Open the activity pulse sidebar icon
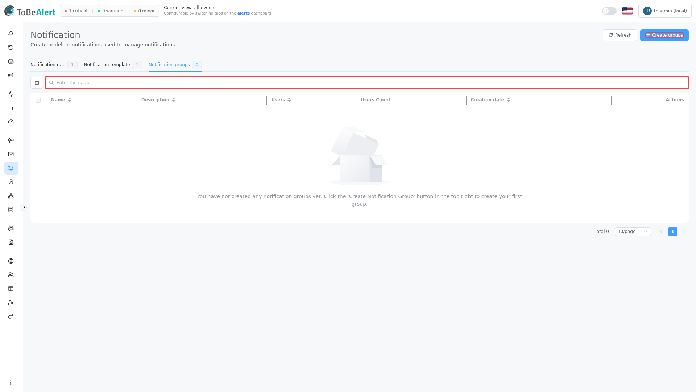696x392 pixels. tap(11, 94)
